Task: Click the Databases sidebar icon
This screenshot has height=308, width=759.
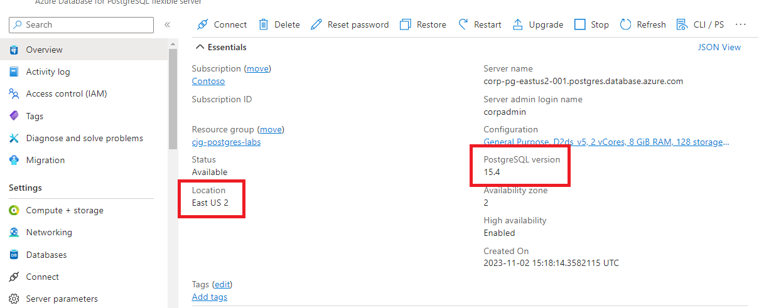Action: point(14,255)
